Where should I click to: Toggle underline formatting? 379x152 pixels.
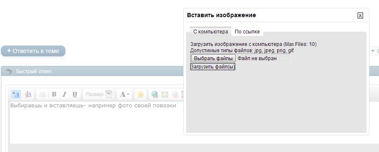(75, 94)
